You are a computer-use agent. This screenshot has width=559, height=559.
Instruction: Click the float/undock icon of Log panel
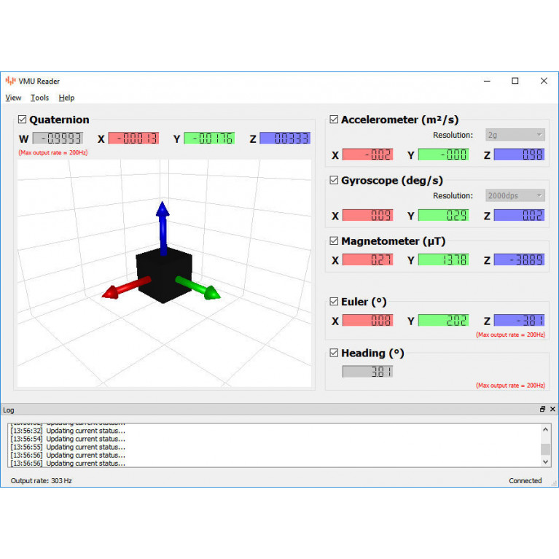click(542, 410)
